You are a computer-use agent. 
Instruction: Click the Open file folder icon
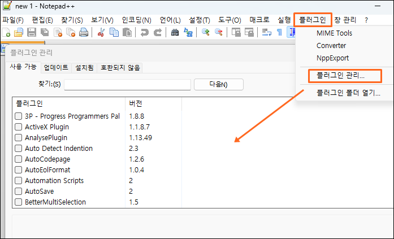click(x=19, y=32)
